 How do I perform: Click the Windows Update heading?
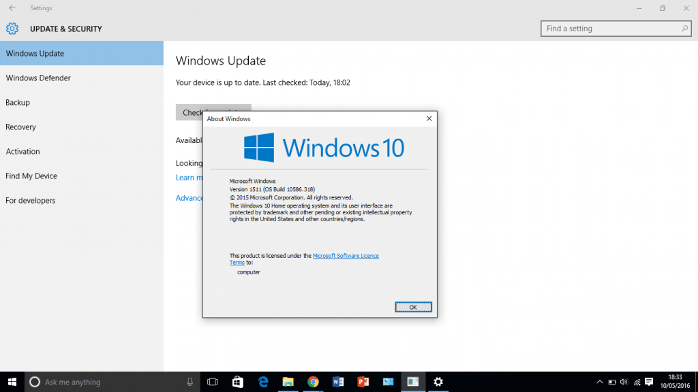click(221, 61)
